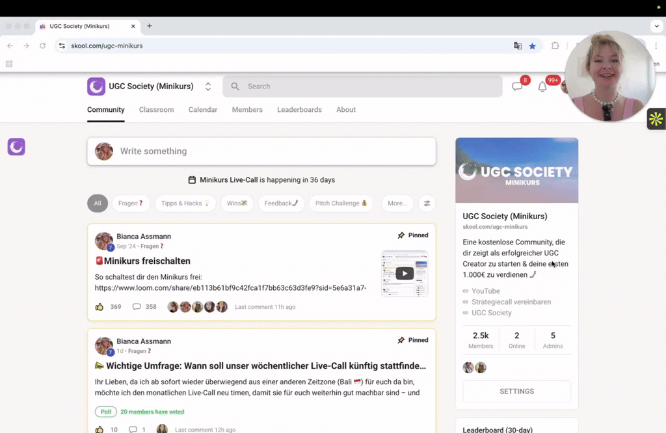Open Strategiecall vereinbaren link
Viewport: 666px width, 433px height.
[x=511, y=302]
